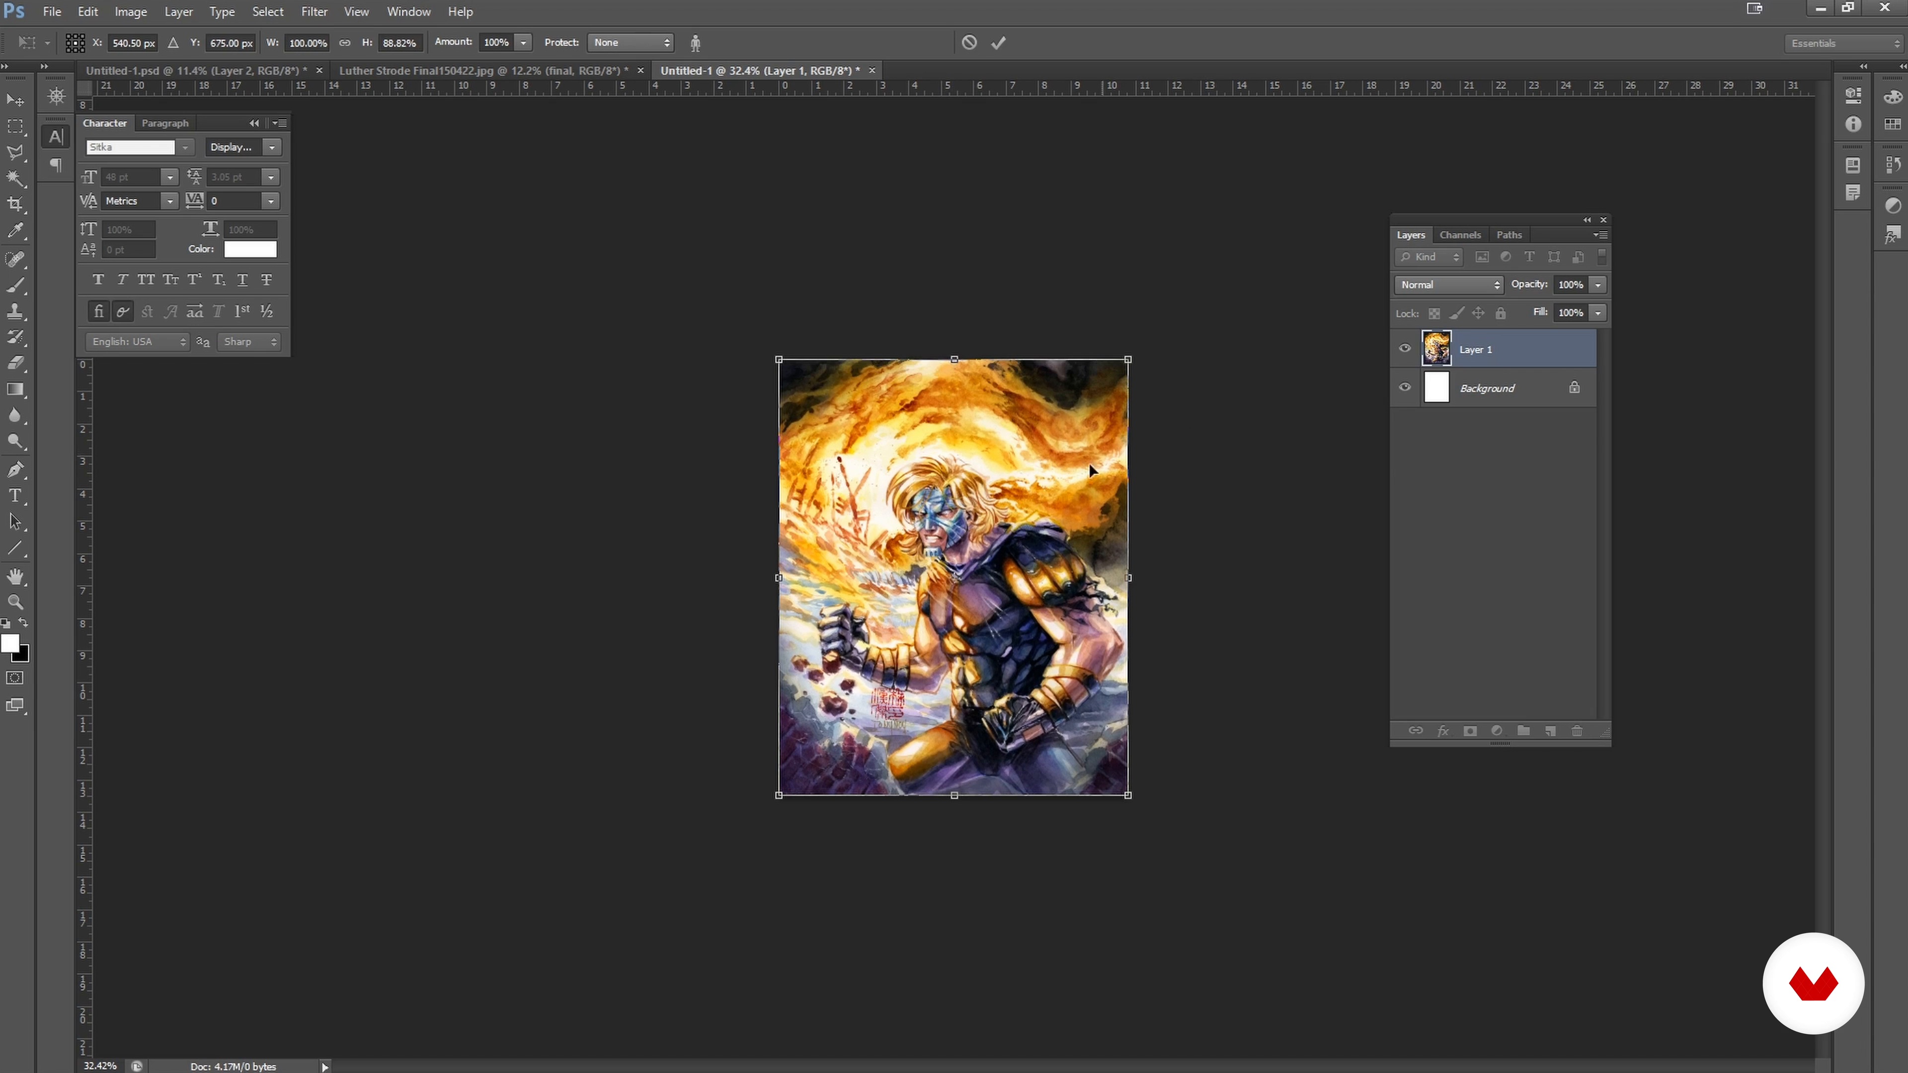Commit the transform with checkmark
The image size is (1908, 1073).
click(x=998, y=42)
